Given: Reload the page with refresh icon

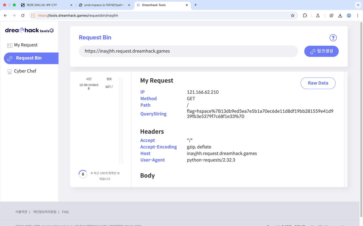Looking at the screenshot, I should (23, 16).
